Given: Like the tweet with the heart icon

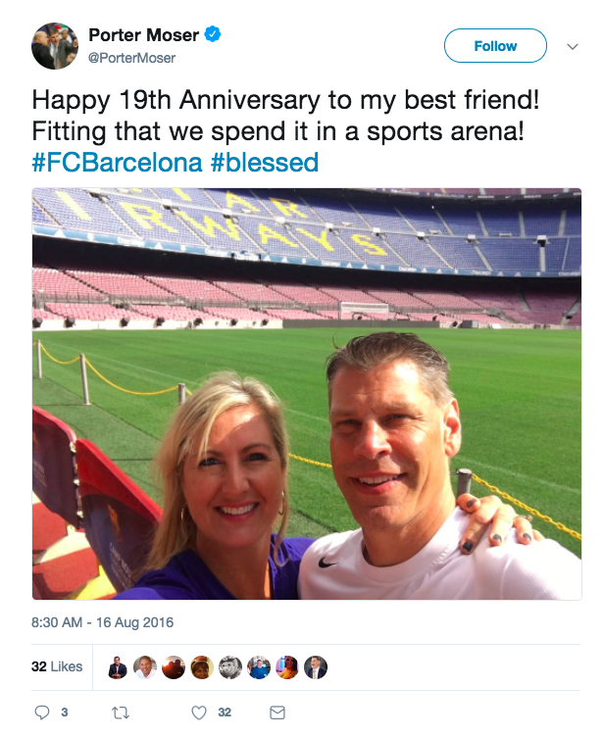Looking at the screenshot, I should tap(199, 713).
